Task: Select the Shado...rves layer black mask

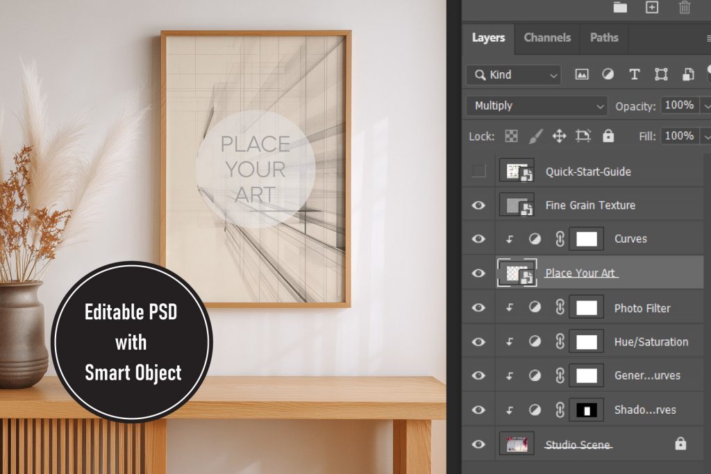Action: point(586,409)
